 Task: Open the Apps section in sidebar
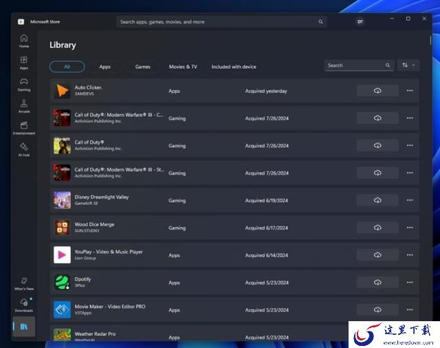pos(24,63)
